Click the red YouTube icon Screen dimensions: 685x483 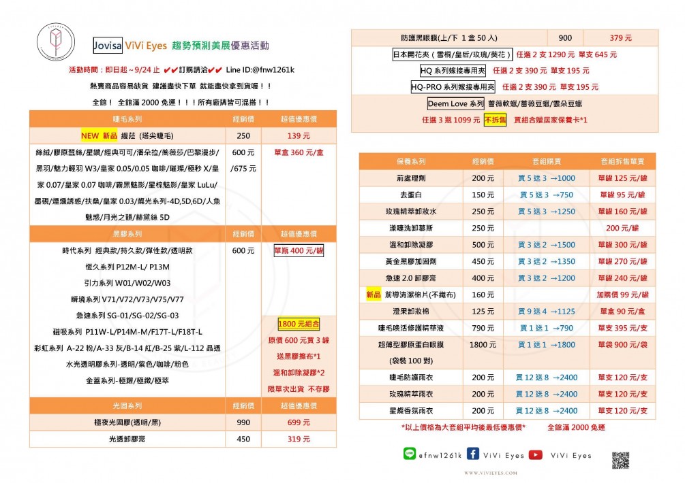pos(536,454)
